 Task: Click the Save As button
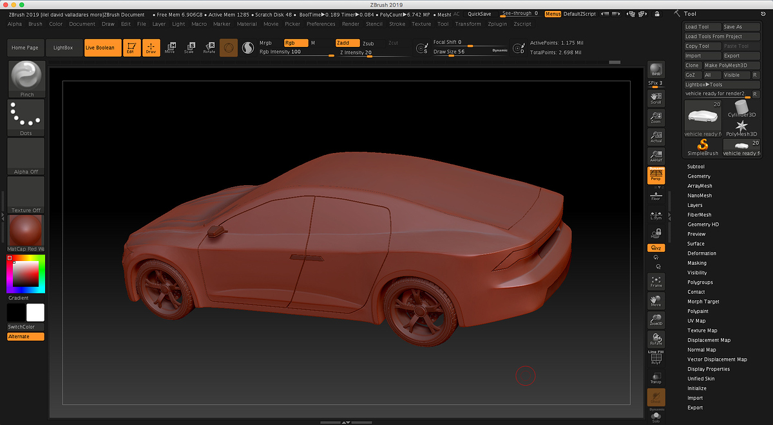coord(741,27)
